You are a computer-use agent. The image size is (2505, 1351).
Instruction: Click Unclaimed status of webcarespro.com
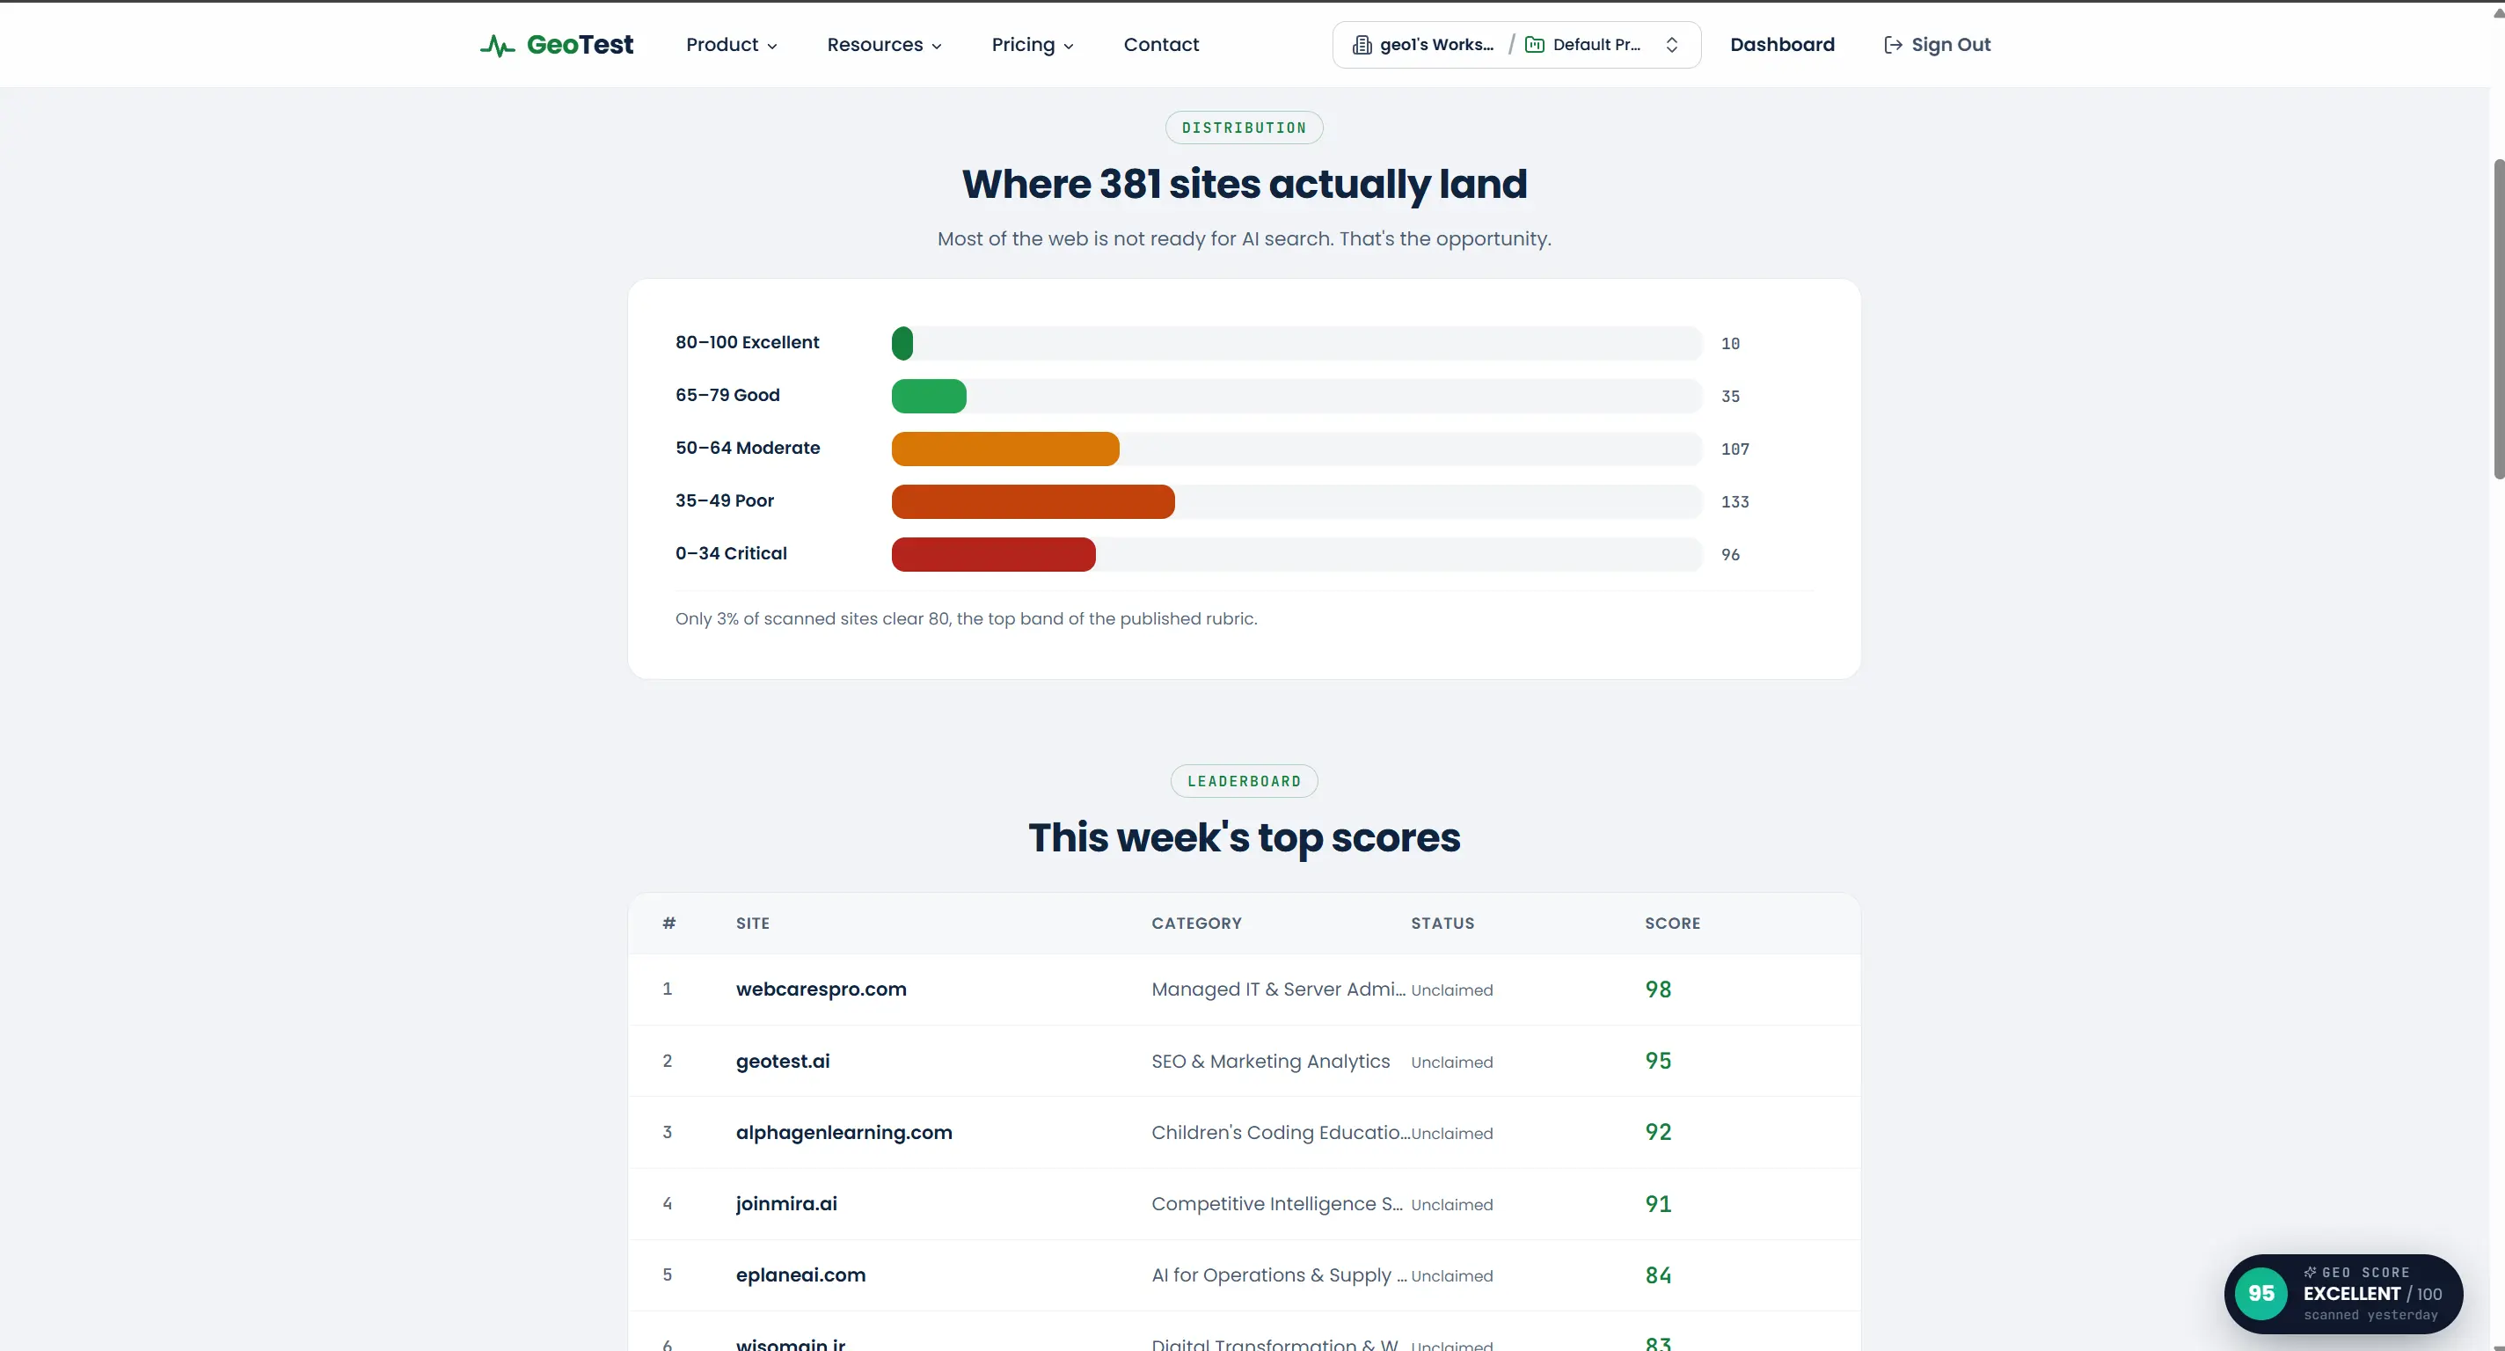[x=1452, y=990]
